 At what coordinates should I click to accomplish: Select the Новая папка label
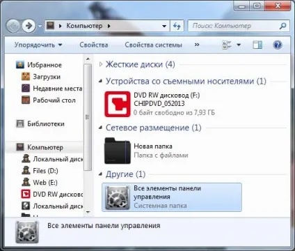tap(153, 146)
